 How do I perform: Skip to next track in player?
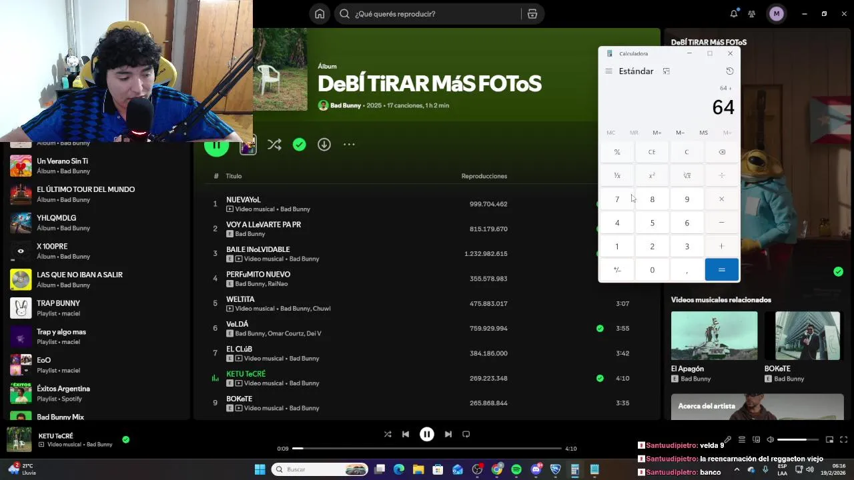tap(448, 434)
